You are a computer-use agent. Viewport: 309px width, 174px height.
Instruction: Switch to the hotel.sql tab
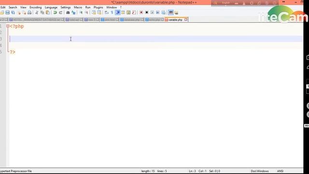pyautogui.click(x=74, y=20)
